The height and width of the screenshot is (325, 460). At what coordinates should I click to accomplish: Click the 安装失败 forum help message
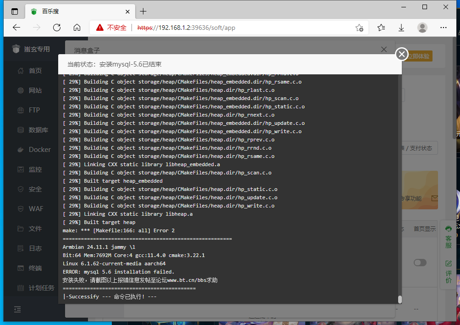point(140,280)
